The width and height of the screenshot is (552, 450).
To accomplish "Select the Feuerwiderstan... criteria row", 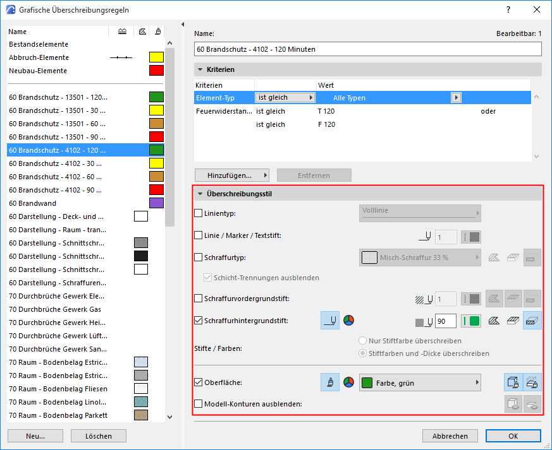I will pos(362,111).
